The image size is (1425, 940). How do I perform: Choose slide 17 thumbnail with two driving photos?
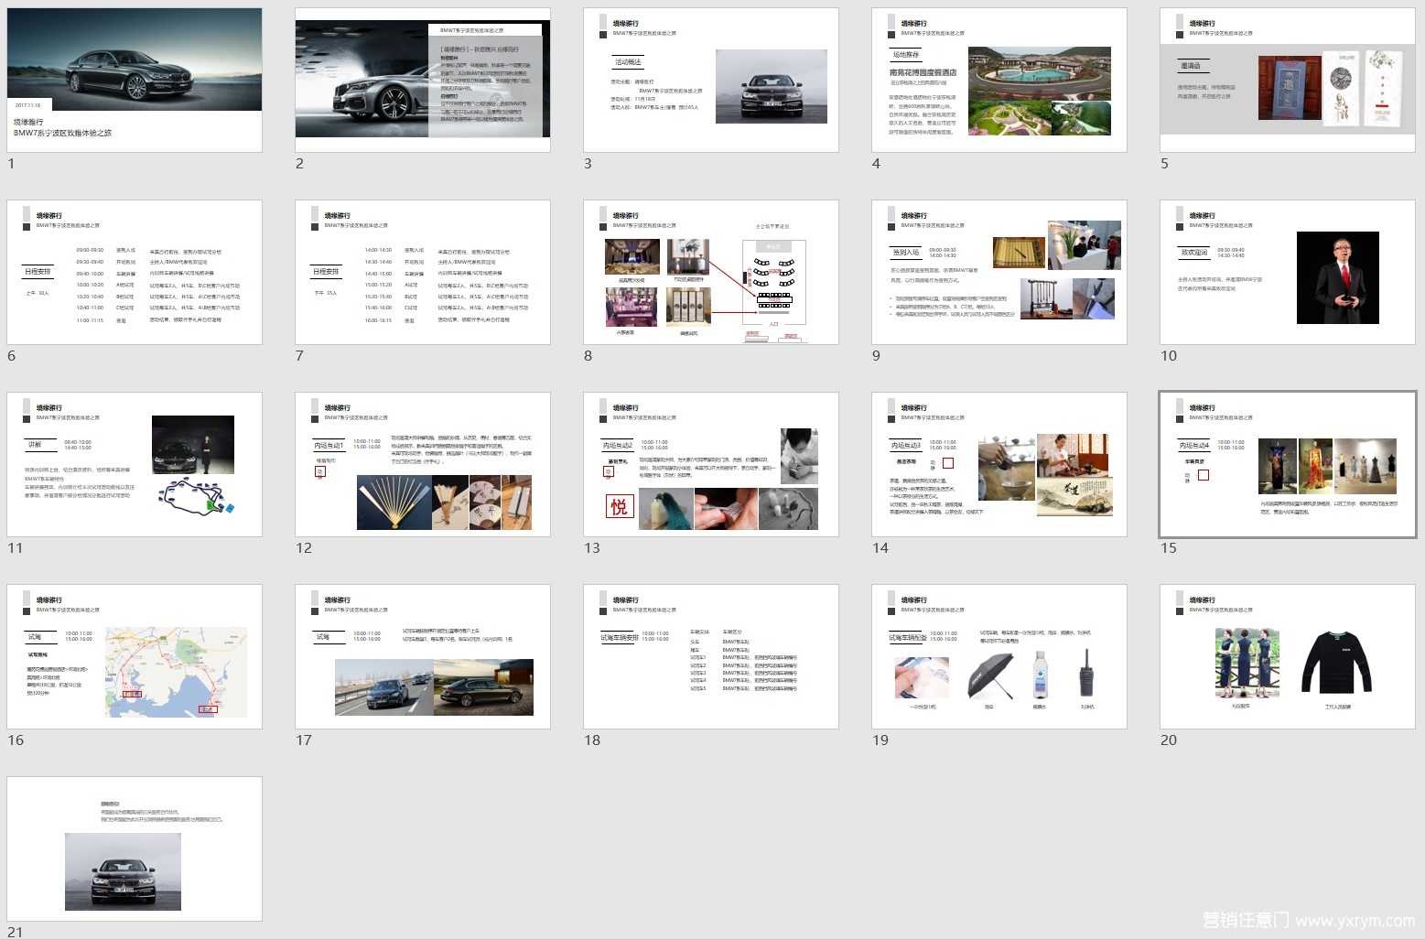pos(423,657)
